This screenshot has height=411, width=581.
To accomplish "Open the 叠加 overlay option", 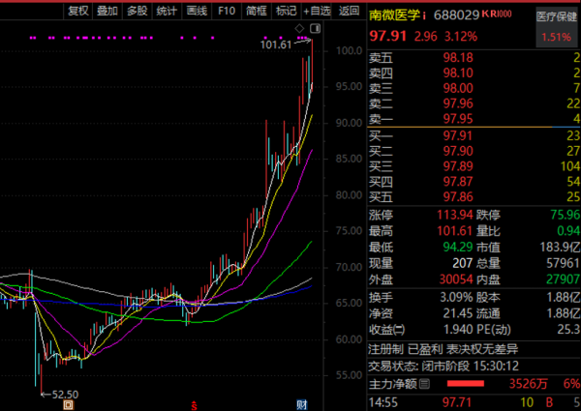I will click(107, 11).
